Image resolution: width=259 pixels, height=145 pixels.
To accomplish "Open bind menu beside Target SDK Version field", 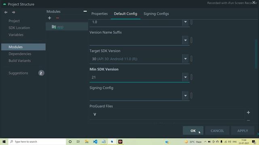I will (191, 59).
